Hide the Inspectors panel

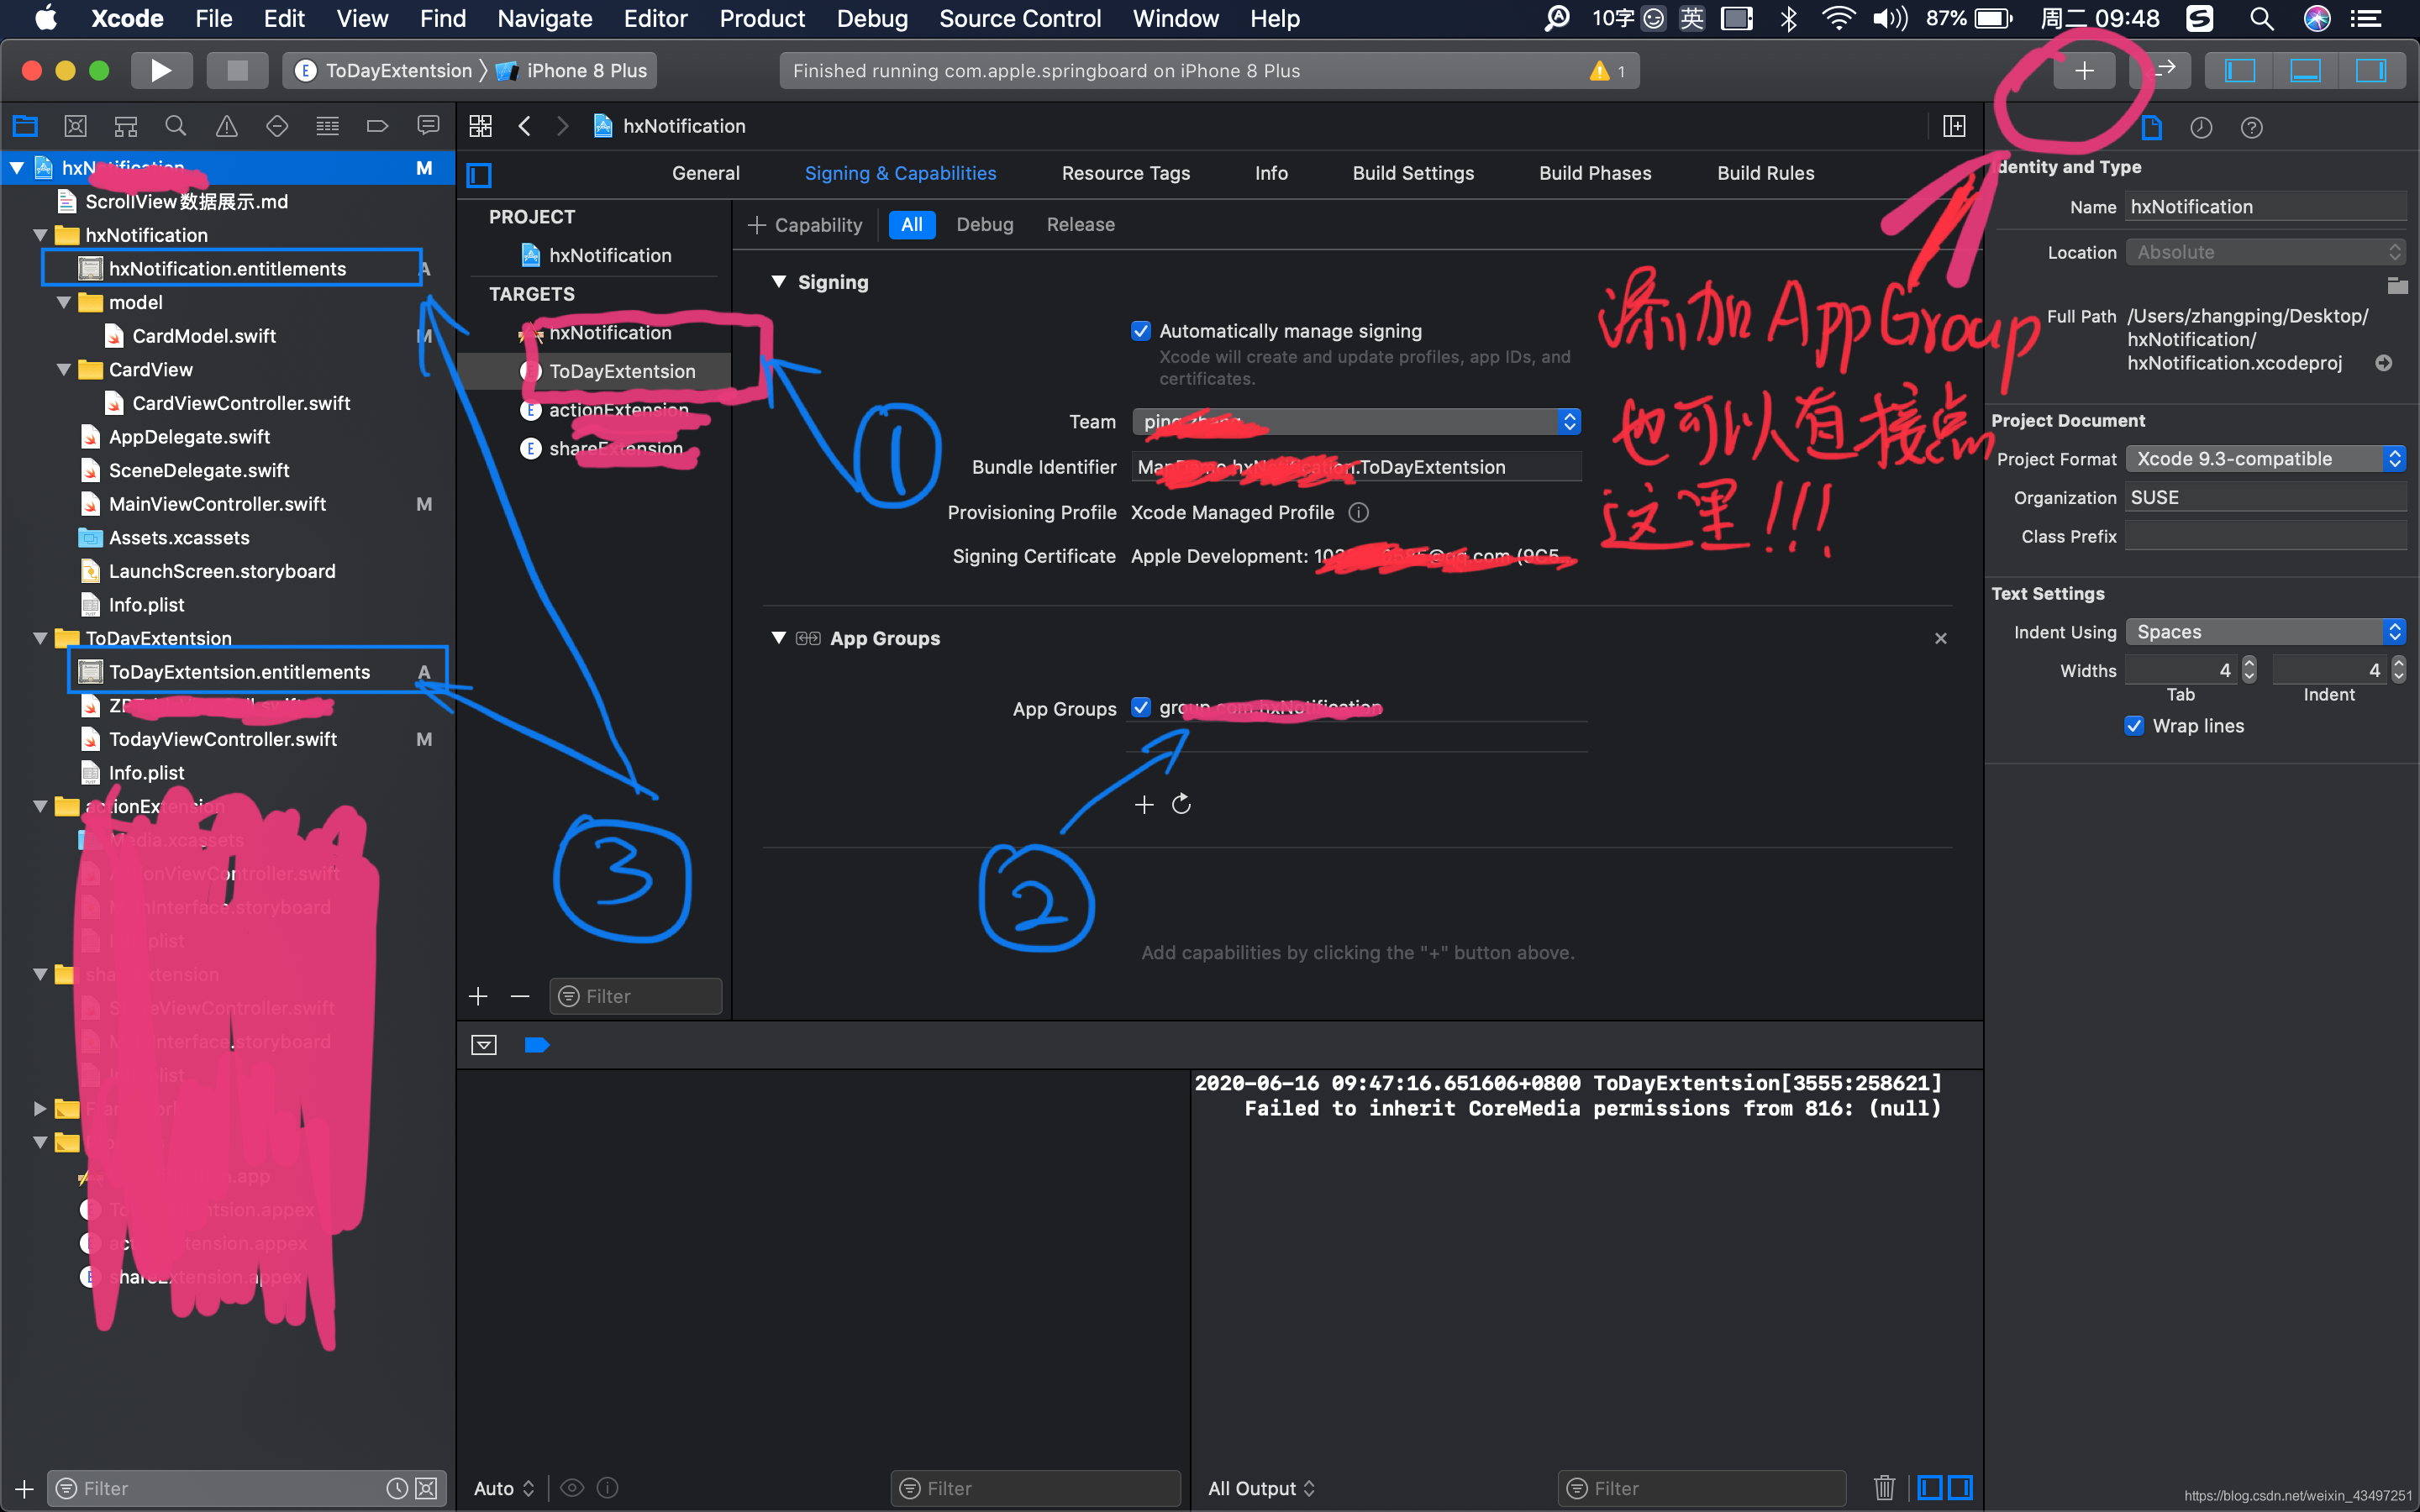[x=2370, y=70]
